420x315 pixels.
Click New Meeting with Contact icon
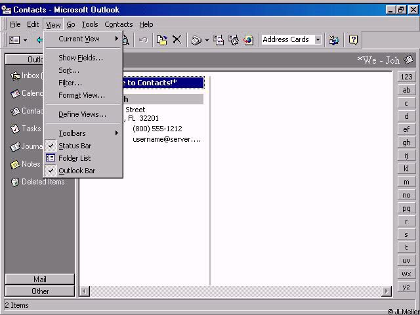pyautogui.click(x=234, y=40)
